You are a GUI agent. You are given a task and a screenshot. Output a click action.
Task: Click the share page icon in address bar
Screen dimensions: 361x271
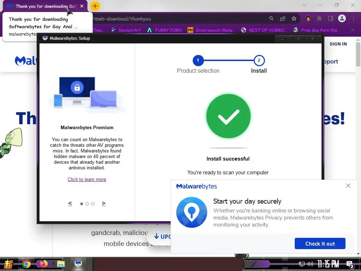pos(282,19)
